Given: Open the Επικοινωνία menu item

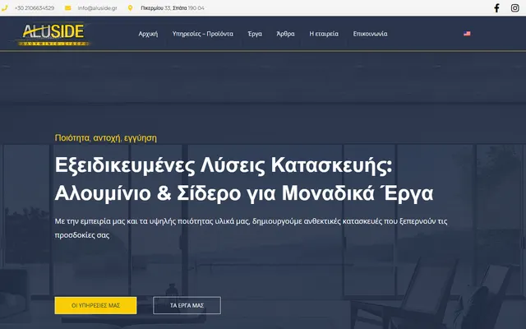Looking at the screenshot, I should click(370, 34).
